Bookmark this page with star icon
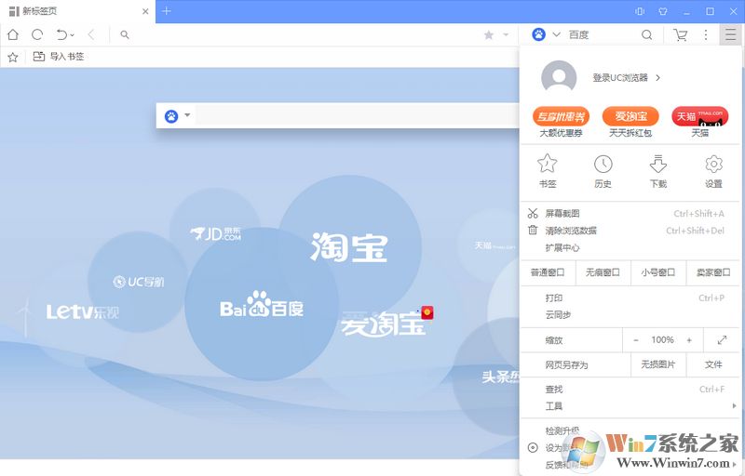 tap(488, 34)
